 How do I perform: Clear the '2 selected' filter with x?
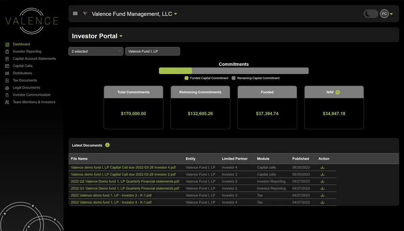pyautogui.click(x=120, y=51)
